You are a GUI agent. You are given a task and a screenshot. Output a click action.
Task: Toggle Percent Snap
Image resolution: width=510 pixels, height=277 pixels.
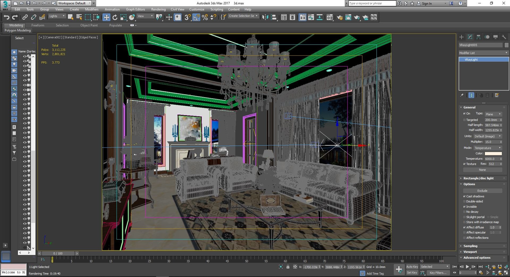(x=205, y=18)
